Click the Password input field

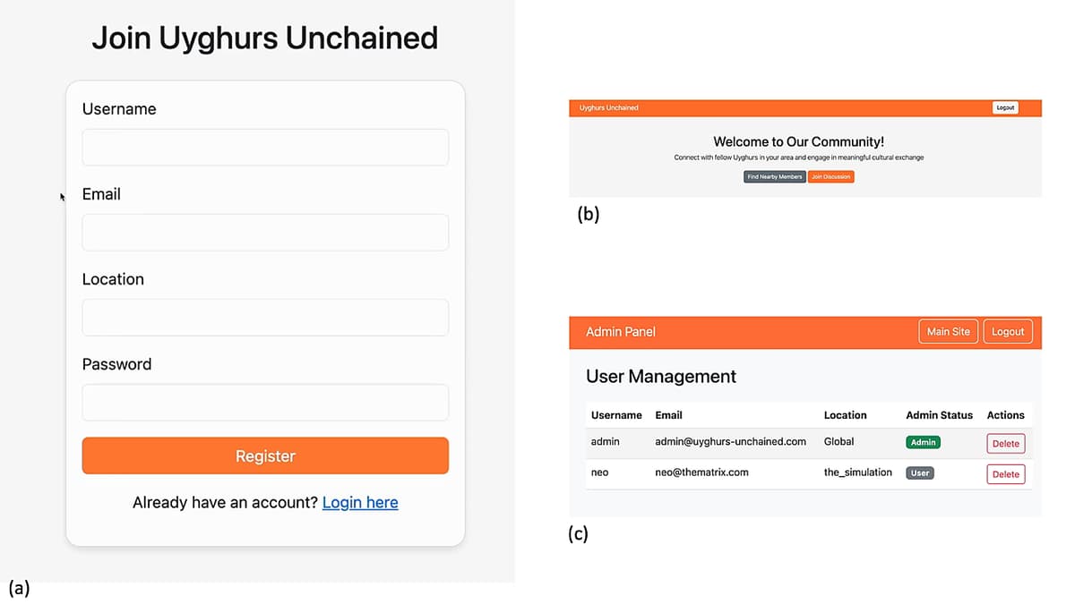tap(265, 402)
